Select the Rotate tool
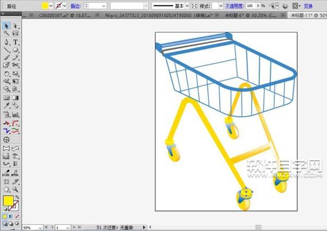This screenshot has height=231, width=327. click(x=7, y=74)
